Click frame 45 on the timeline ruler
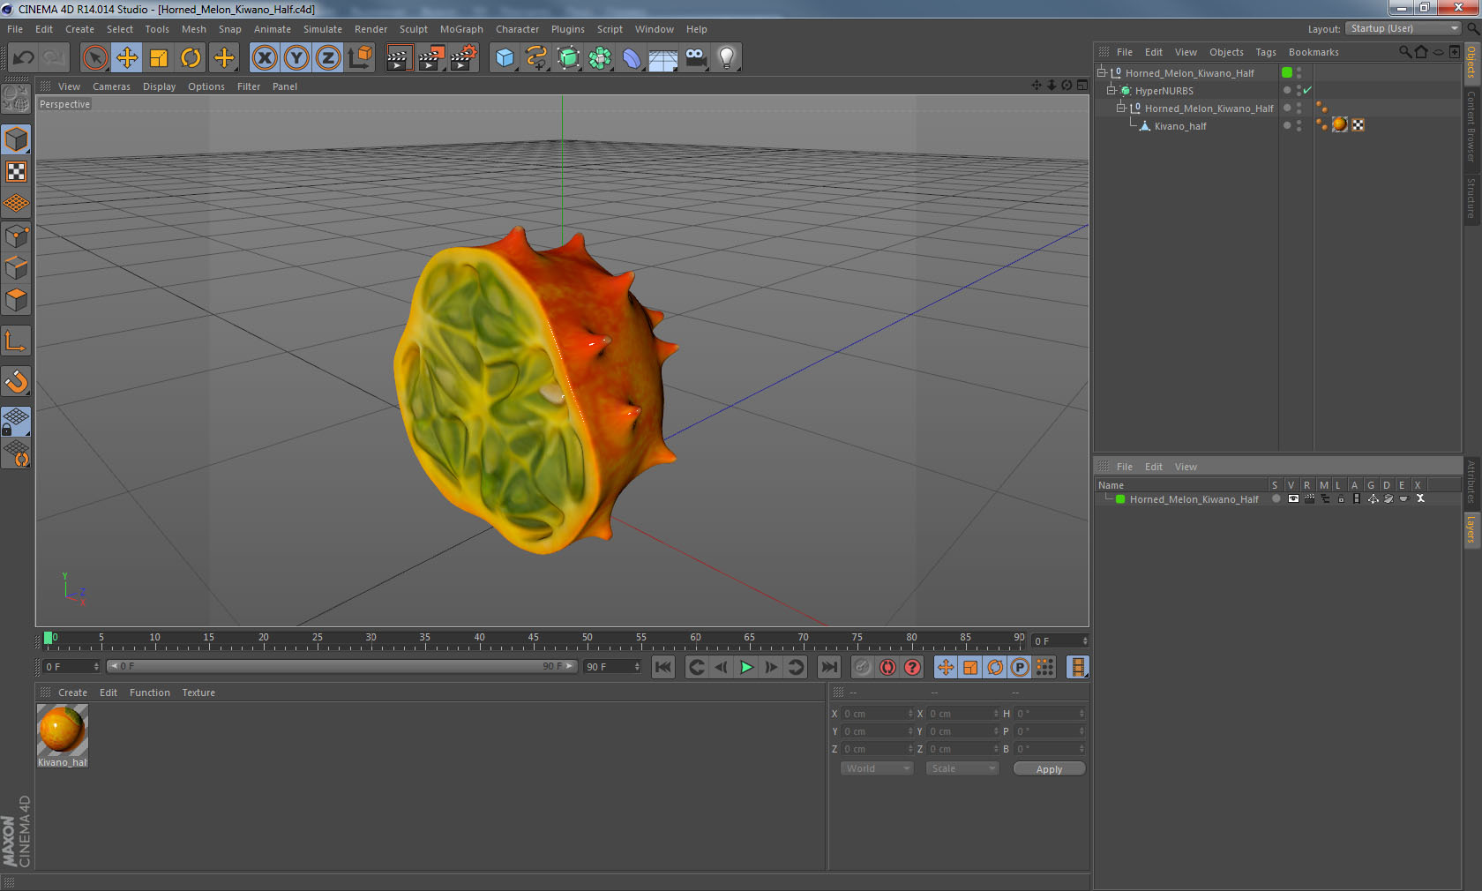Screen dimensions: 1482x891 pos(533,640)
